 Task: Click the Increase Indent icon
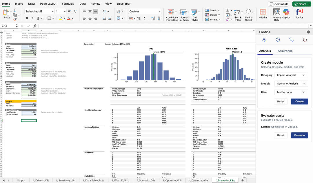pyautogui.click(x=110, y=18)
